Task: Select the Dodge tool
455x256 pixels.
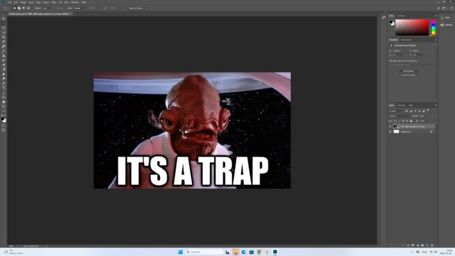Action: (x=4, y=79)
